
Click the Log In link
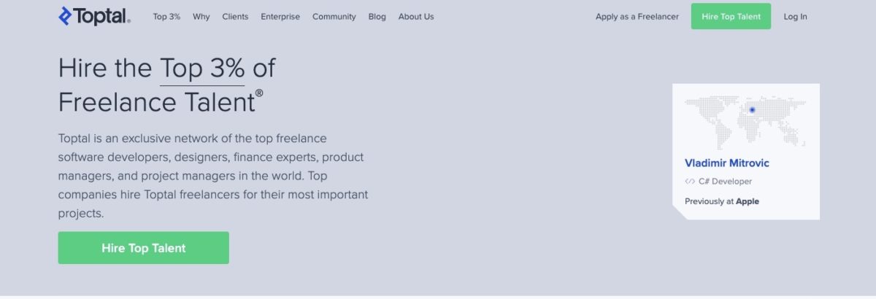[x=795, y=17]
